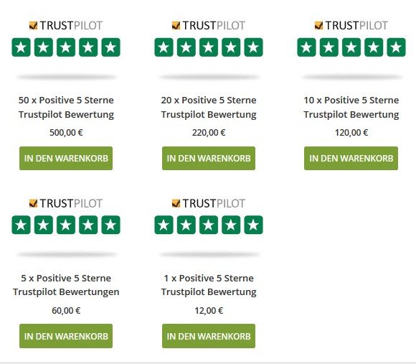Add the 500,00 € package to cart
Viewport: 416px width, 364px height.
point(66,158)
